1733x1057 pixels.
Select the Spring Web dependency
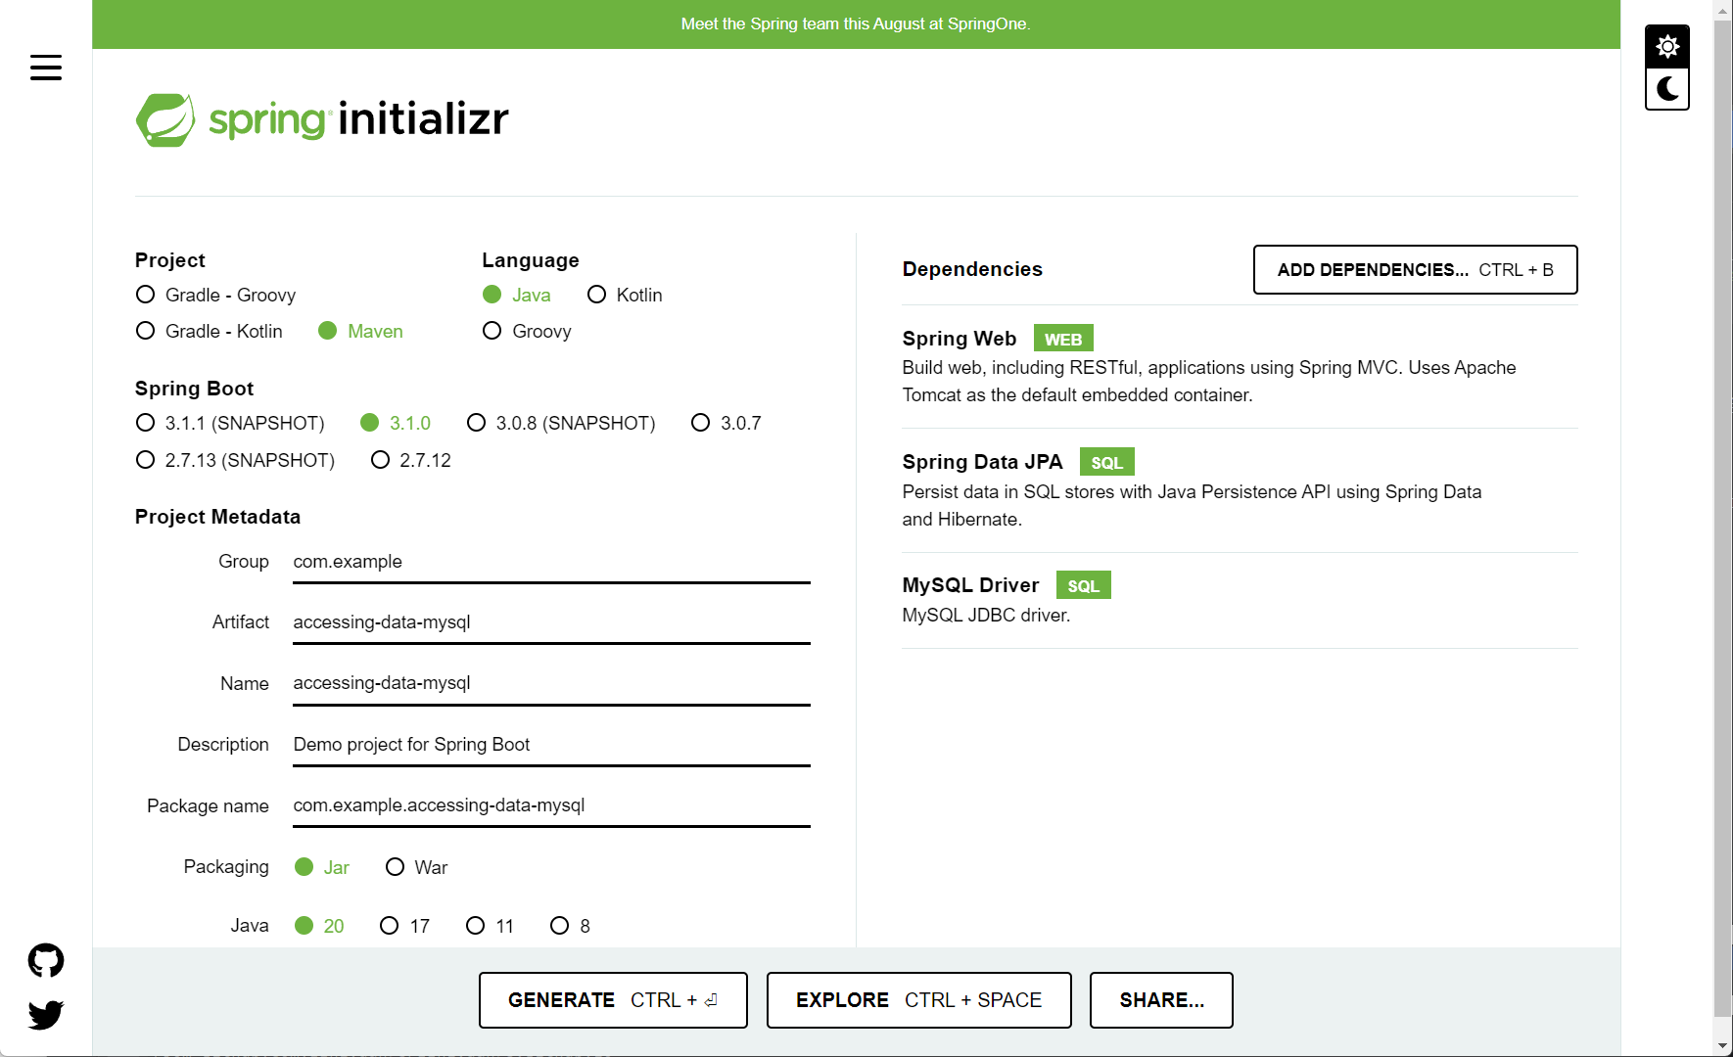[x=1240, y=367]
